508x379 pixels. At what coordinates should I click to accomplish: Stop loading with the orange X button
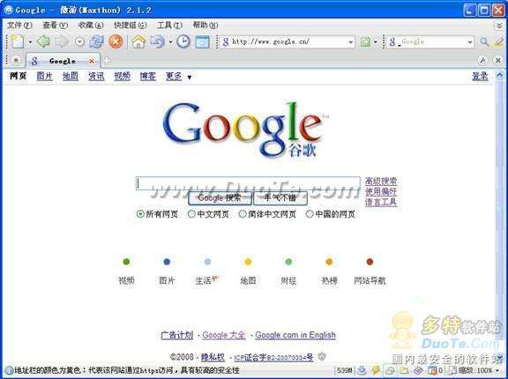116,41
